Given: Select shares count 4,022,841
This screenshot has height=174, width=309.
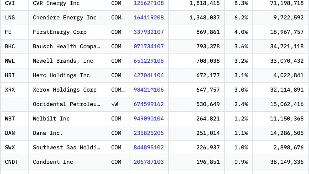Looking at the screenshot, I should tap(289, 75).
